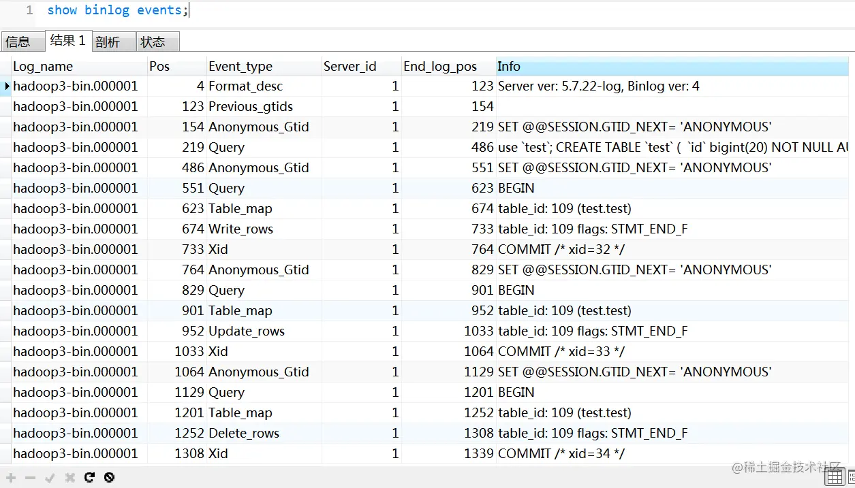
Task: Click the Write_rows event cell
Action: 264,229
